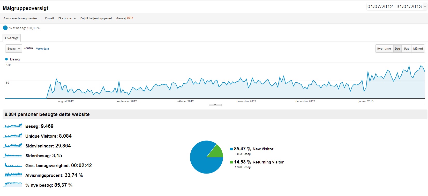Click the Vælg data link
The width and height of the screenshot is (428, 196).
[x=42, y=49]
